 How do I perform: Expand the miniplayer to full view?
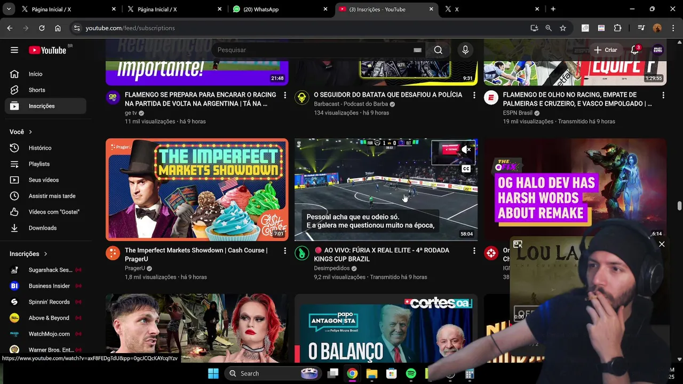(x=518, y=244)
